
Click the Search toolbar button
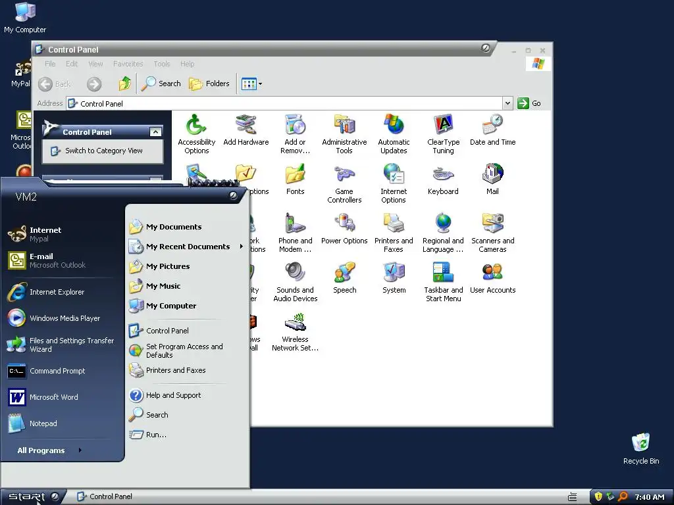[161, 84]
